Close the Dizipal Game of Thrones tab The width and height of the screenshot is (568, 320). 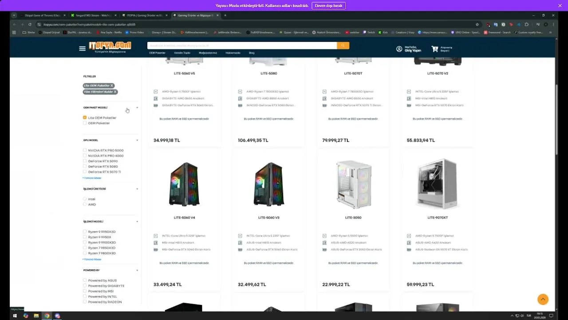point(64,15)
